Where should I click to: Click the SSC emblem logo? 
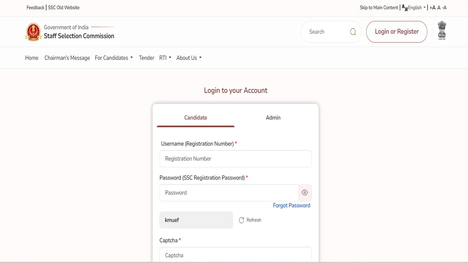pyautogui.click(x=33, y=32)
